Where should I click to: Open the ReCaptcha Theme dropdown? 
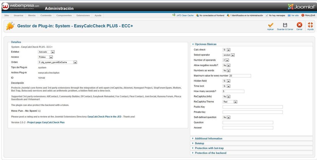tap(230, 102)
